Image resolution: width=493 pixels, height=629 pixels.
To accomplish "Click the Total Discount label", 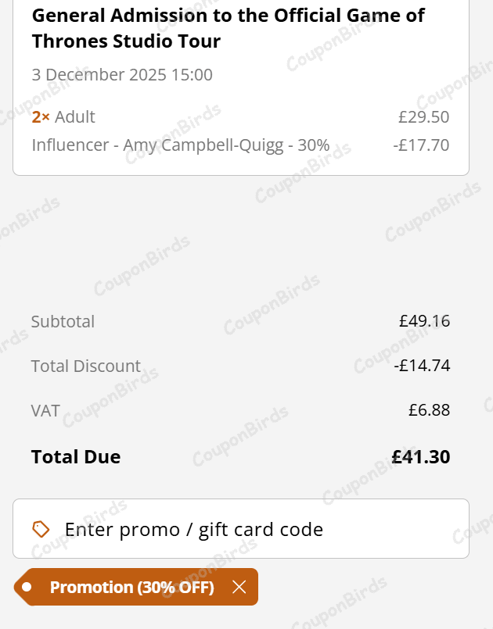I will (86, 366).
